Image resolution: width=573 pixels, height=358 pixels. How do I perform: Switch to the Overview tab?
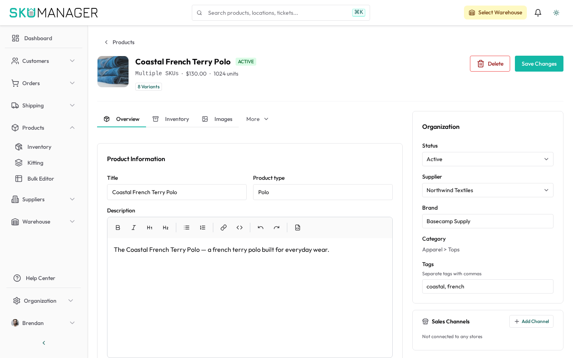tap(121, 119)
